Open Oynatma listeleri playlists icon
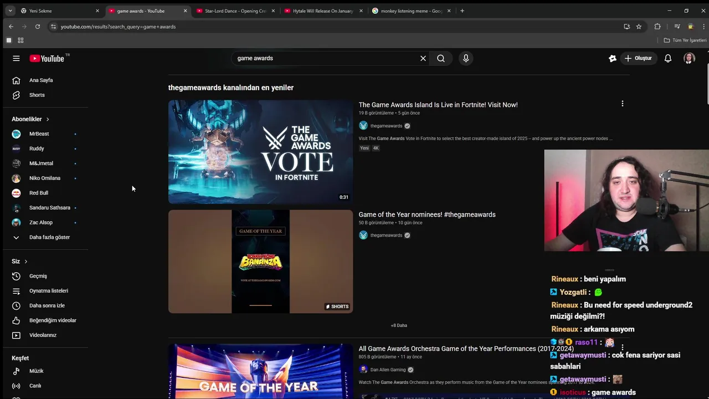Screen dimensions: 709x399 (x=16, y=291)
